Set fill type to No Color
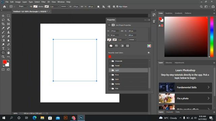216x121 pixels. [x=111, y=46]
